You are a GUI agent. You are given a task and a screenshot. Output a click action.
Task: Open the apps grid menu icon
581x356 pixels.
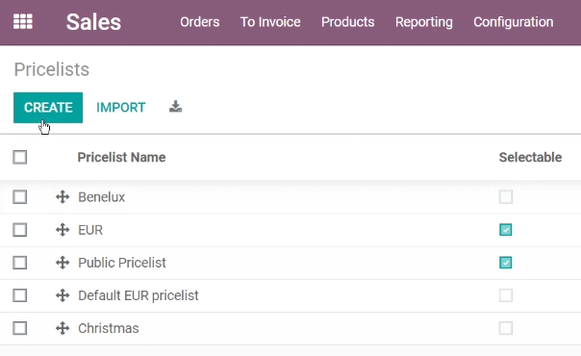(23, 21)
